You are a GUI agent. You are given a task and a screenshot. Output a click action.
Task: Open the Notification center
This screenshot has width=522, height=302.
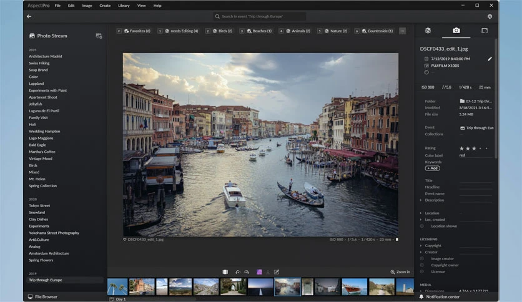pos(440,297)
